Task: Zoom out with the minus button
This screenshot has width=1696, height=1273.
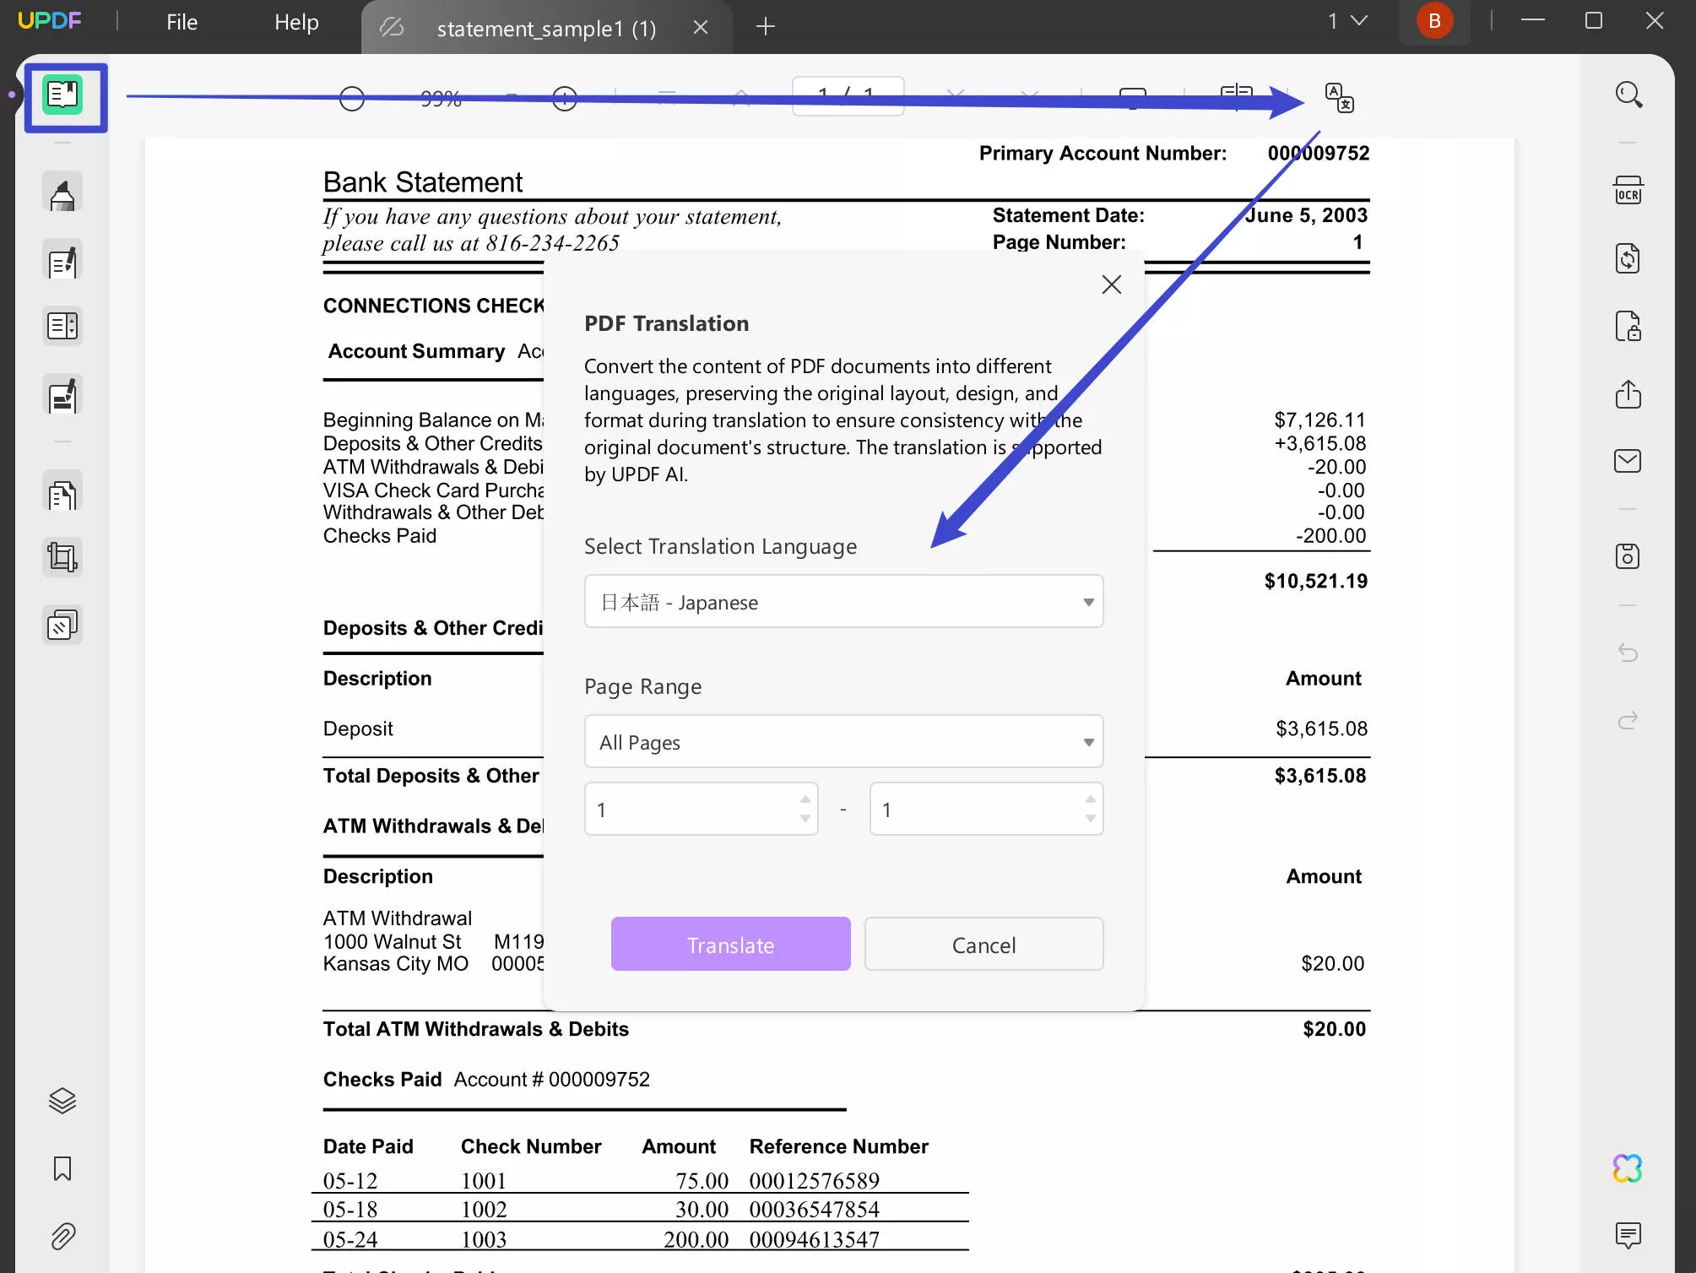Action: click(352, 99)
